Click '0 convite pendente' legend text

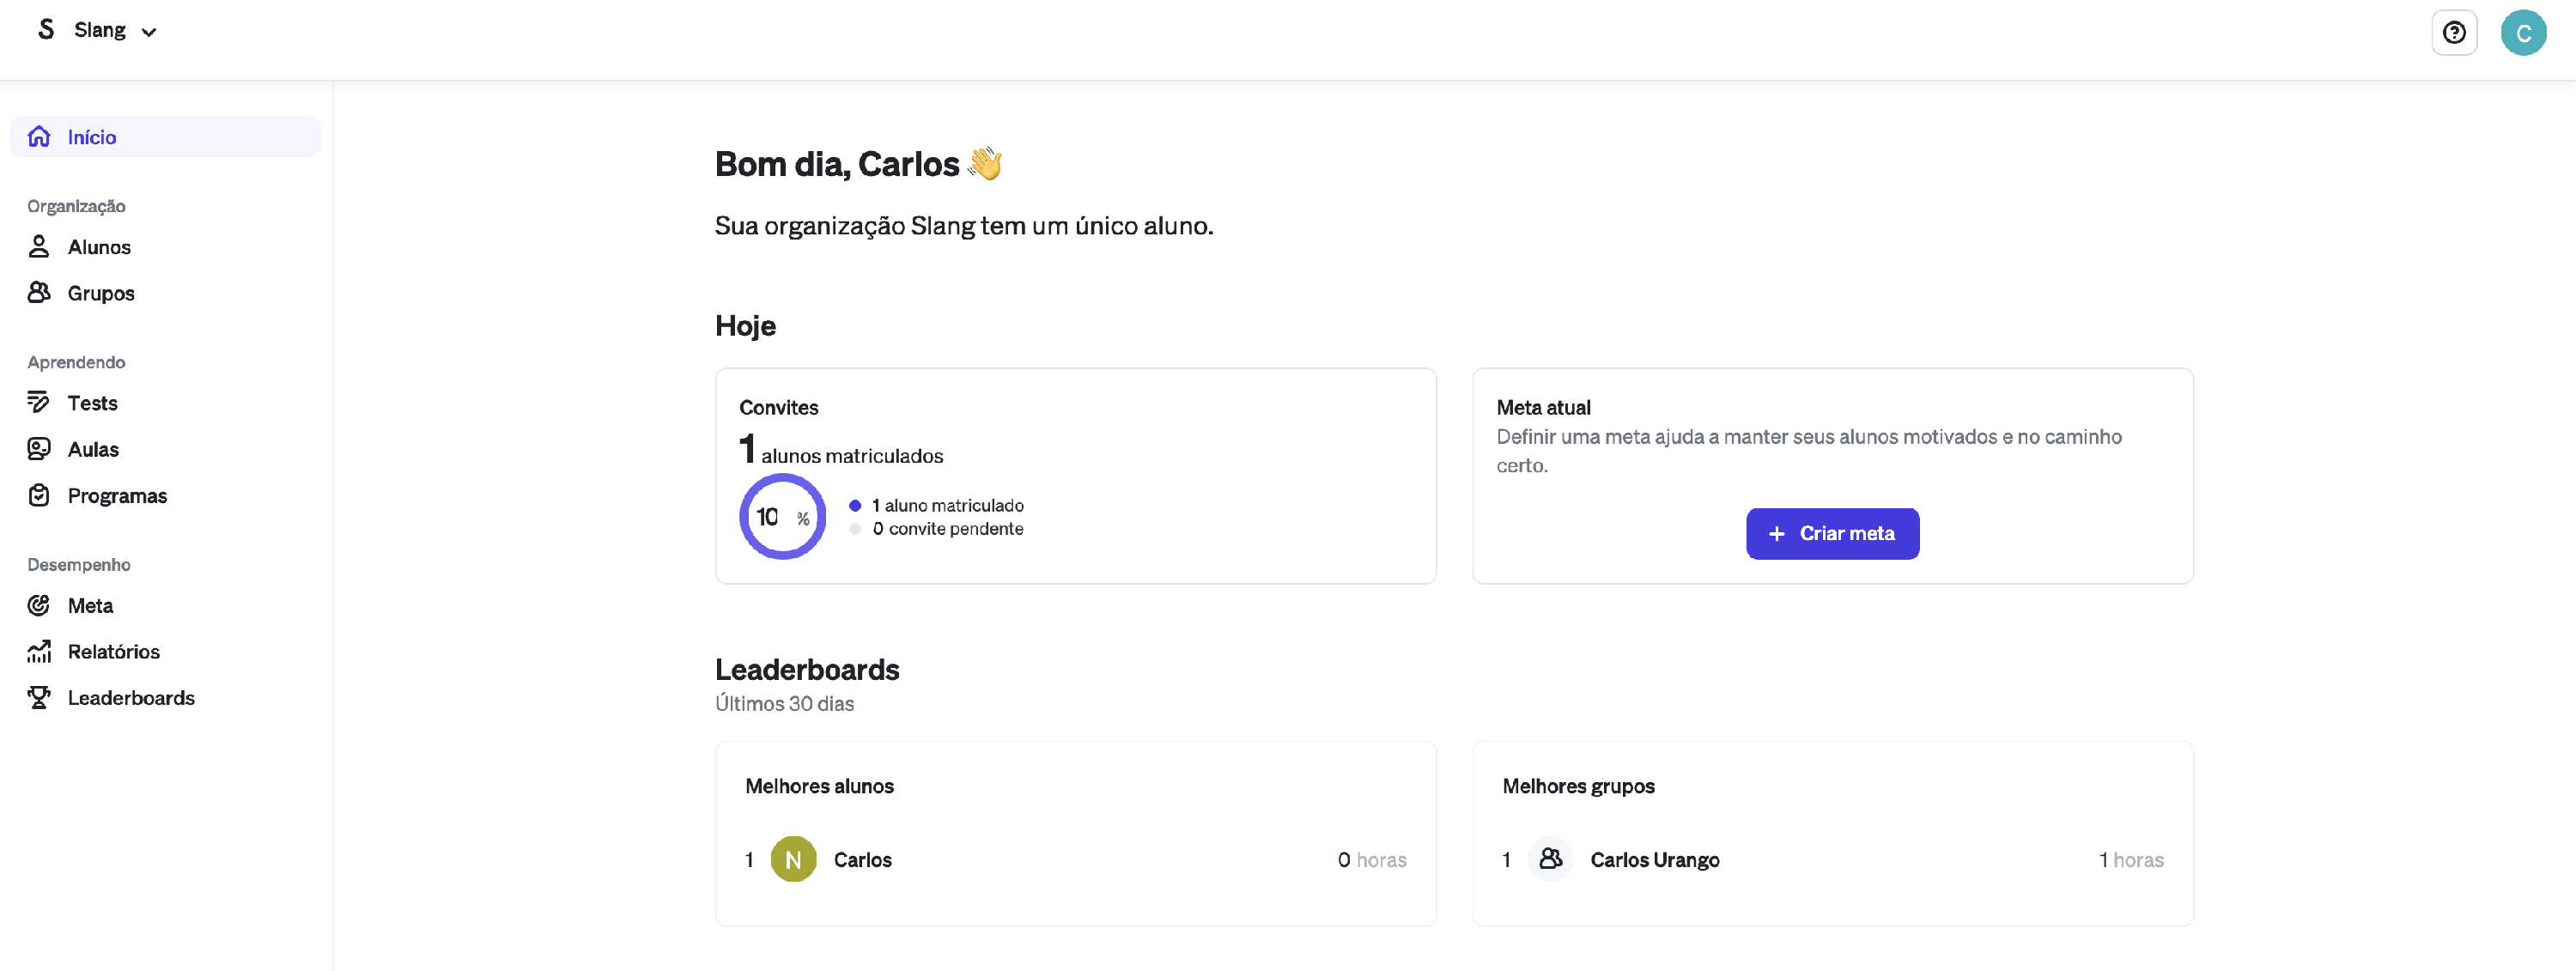pyautogui.click(x=947, y=529)
